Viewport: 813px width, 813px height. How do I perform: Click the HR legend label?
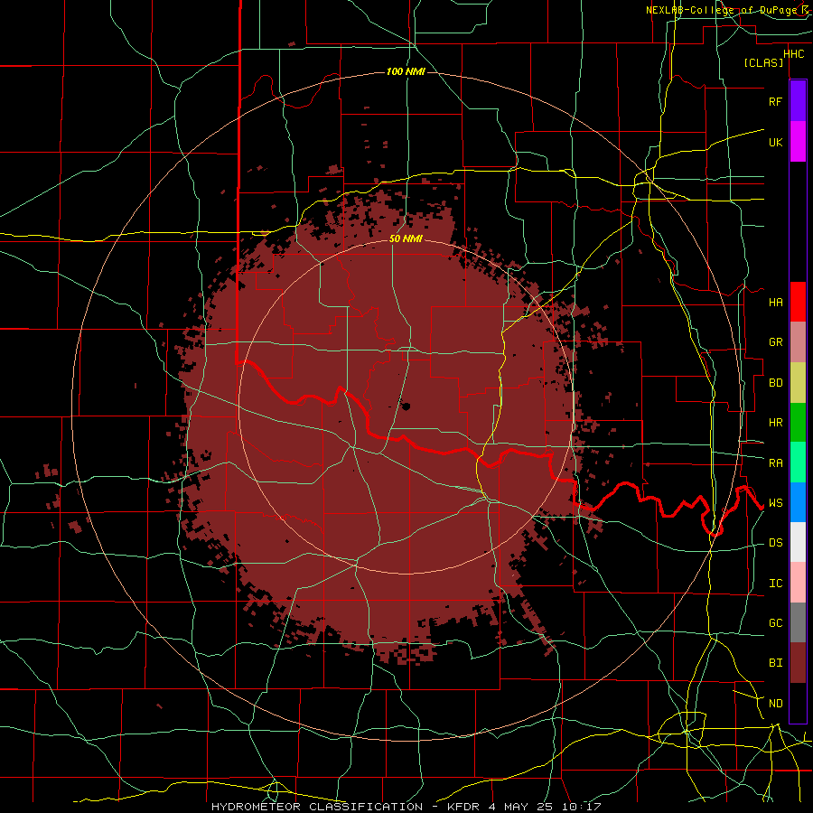click(x=775, y=423)
